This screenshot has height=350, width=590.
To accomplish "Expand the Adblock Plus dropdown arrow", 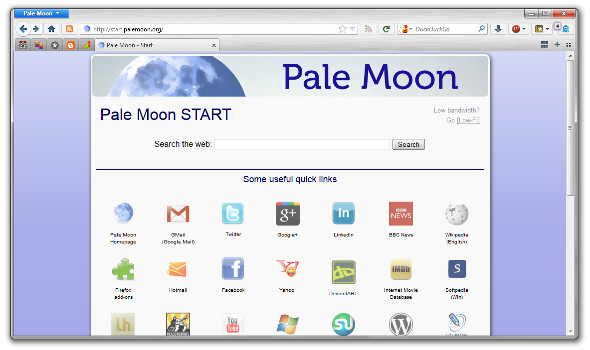I will (524, 29).
